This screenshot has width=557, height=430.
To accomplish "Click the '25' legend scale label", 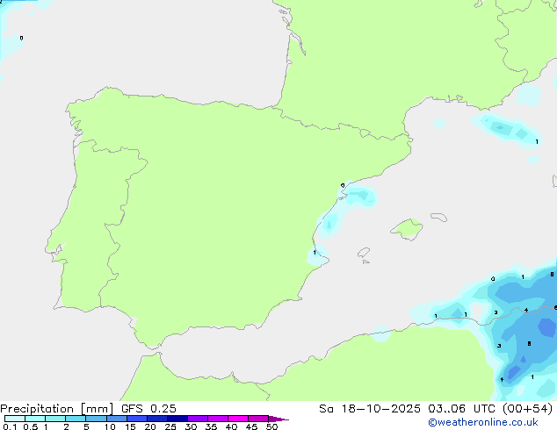I will (170, 426).
